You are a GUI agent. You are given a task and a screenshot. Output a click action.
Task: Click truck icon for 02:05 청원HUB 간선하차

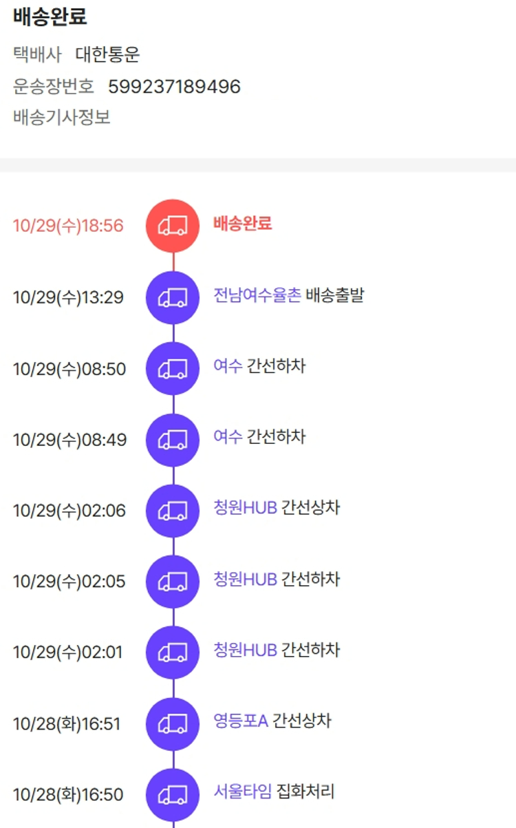(x=173, y=582)
